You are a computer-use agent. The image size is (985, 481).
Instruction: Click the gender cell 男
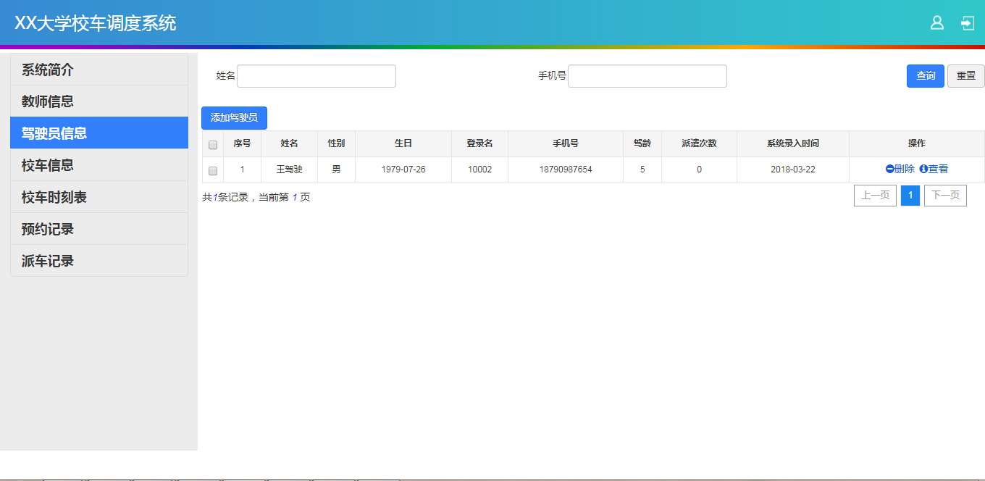[x=336, y=170]
